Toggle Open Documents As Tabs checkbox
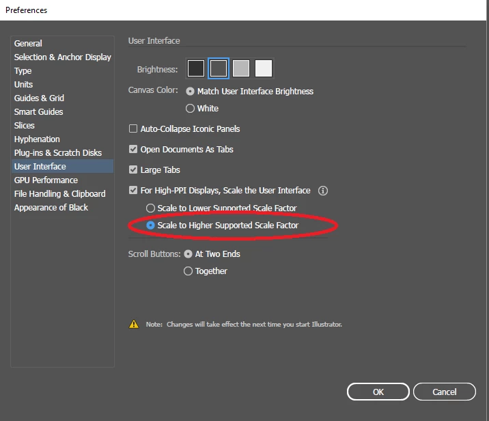489x421 pixels. [x=133, y=149]
